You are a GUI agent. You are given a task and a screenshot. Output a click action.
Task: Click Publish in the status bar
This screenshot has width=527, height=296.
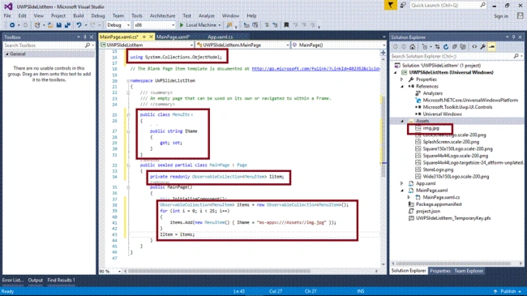(508, 291)
